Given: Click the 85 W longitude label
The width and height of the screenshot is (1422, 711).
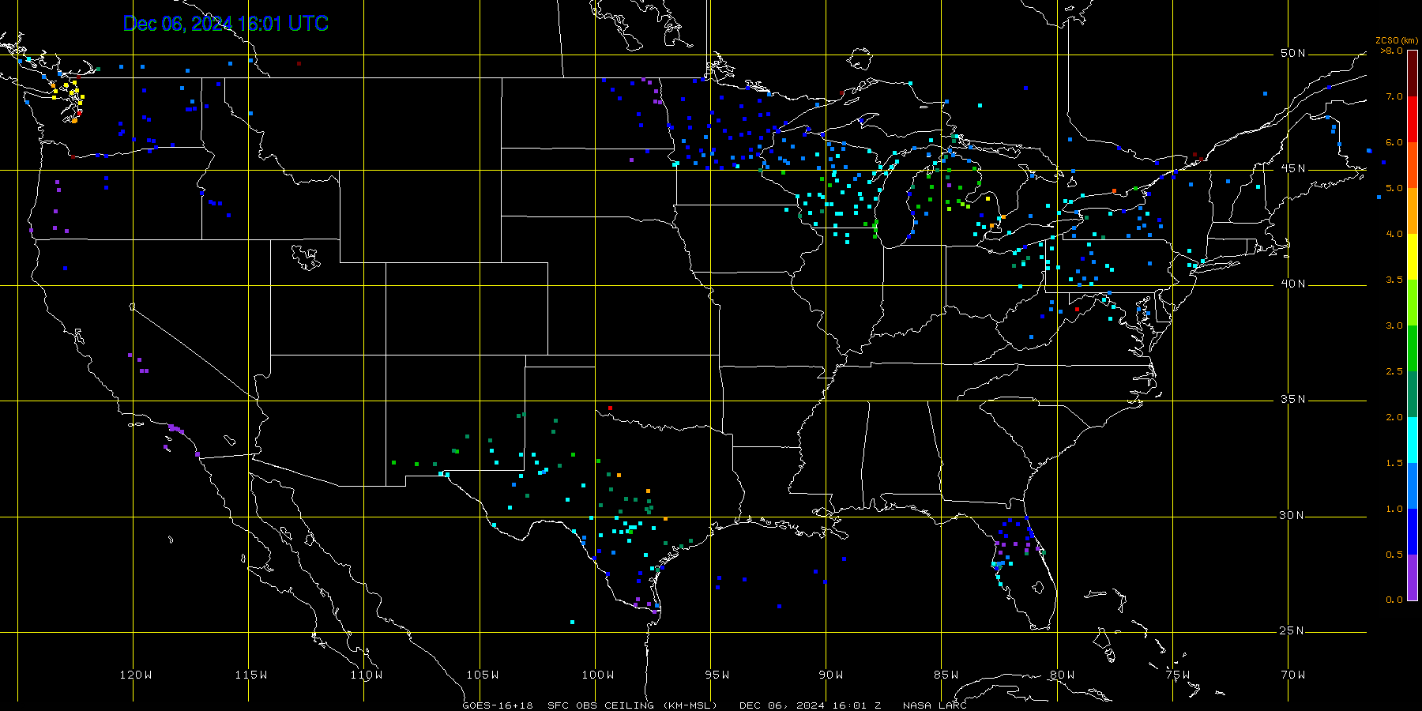Looking at the screenshot, I should coord(946,675).
